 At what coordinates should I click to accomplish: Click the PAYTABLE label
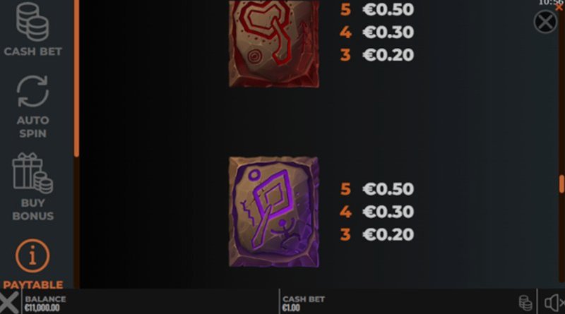32,285
